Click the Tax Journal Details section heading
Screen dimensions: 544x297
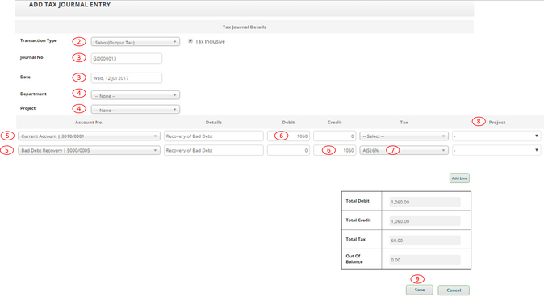click(x=245, y=27)
